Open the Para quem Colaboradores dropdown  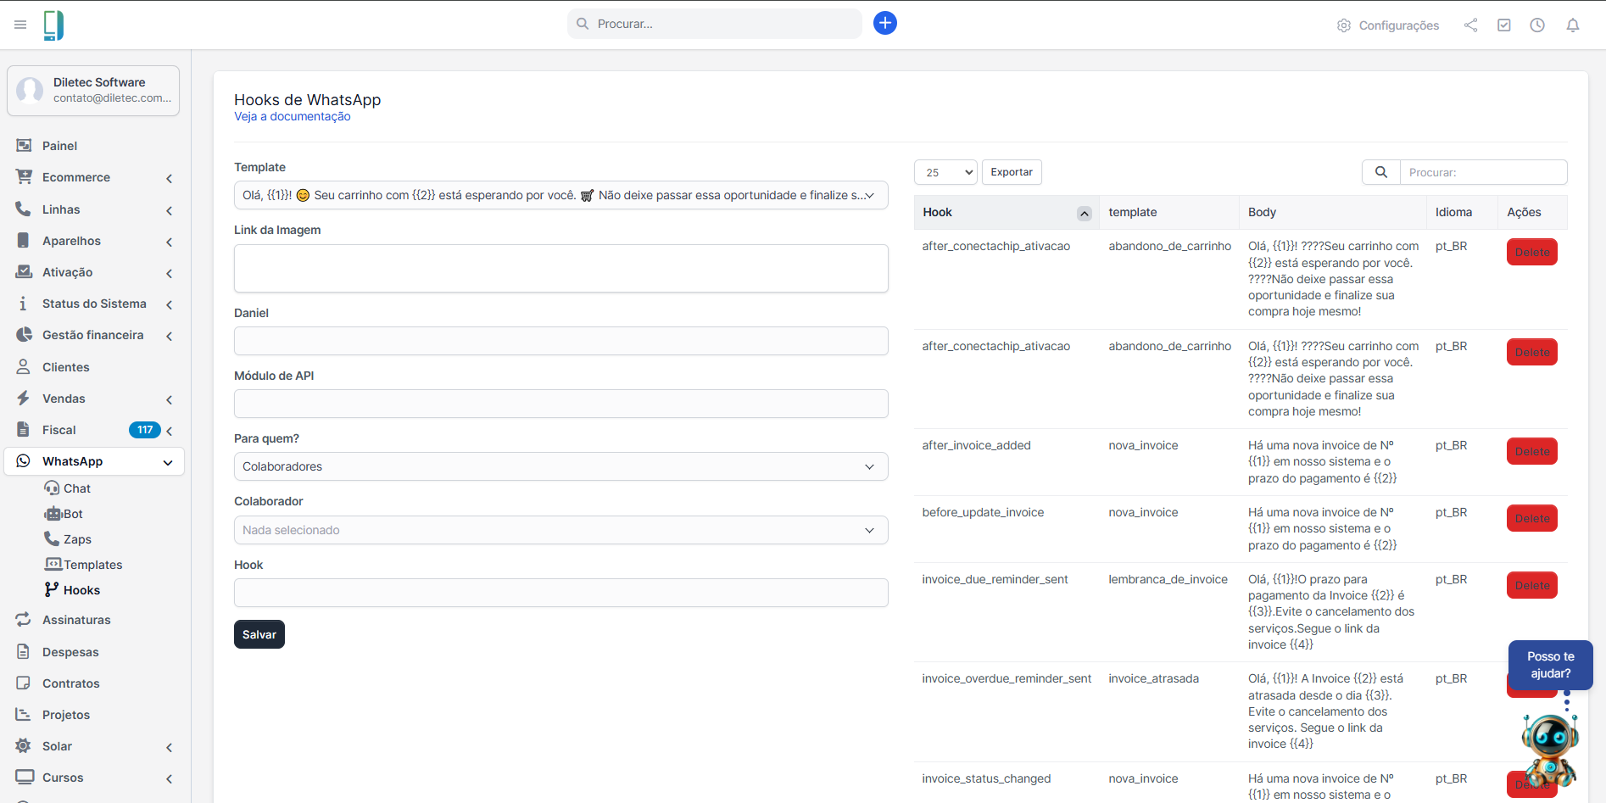560,466
